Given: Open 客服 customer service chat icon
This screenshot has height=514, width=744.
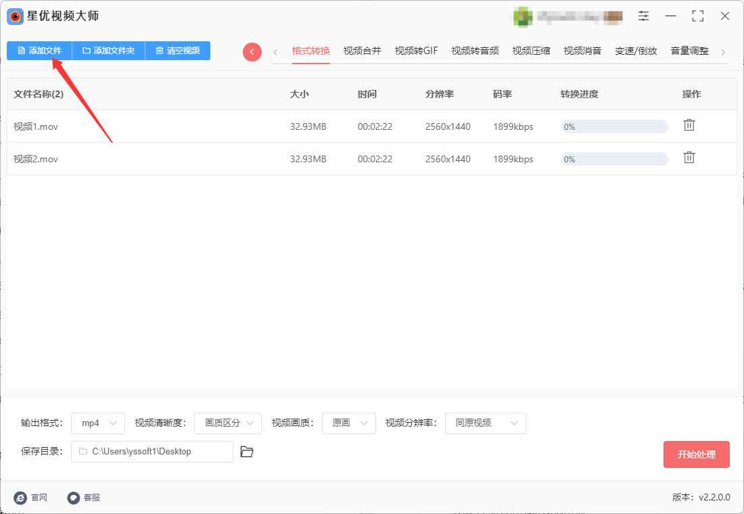Looking at the screenshot, I should [73, 497].
